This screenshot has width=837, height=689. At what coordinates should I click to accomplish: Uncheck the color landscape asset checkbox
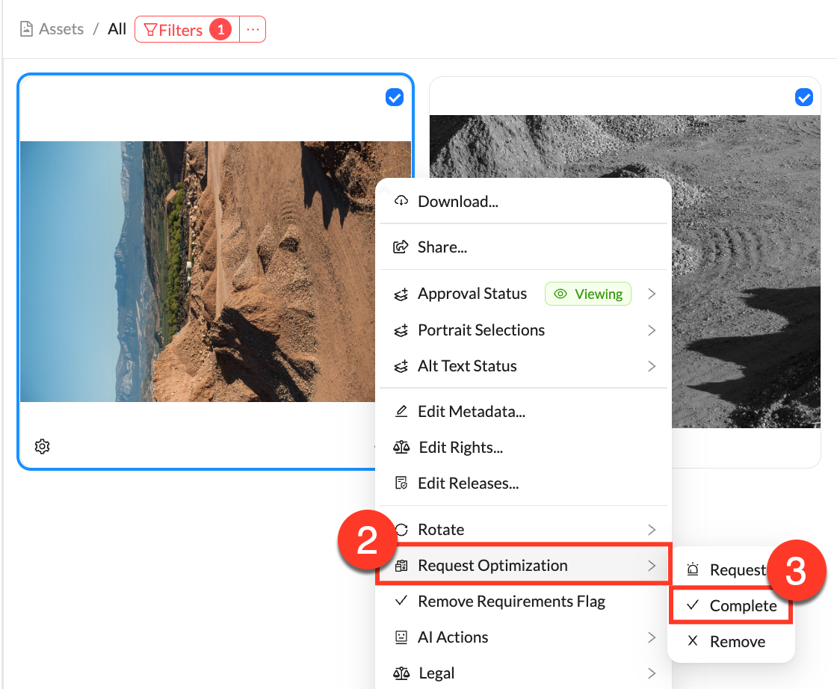[x=395, y=97]
